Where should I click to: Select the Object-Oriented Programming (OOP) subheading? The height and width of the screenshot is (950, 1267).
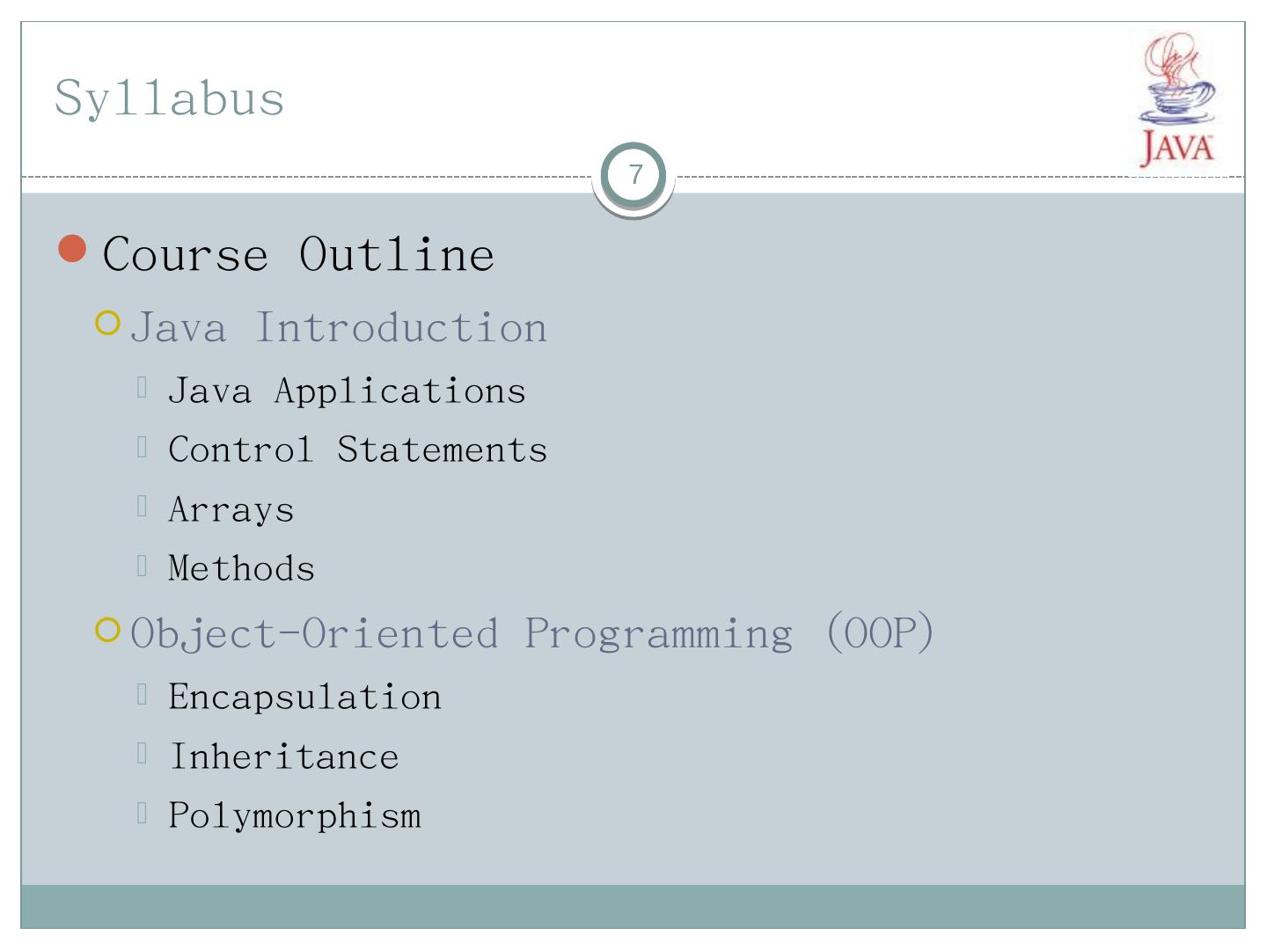532,633
